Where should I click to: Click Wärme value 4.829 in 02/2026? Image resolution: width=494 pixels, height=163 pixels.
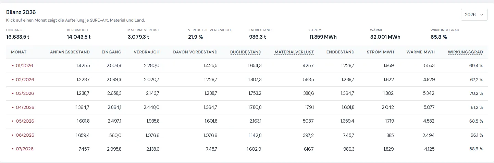(x=429, y=79)
